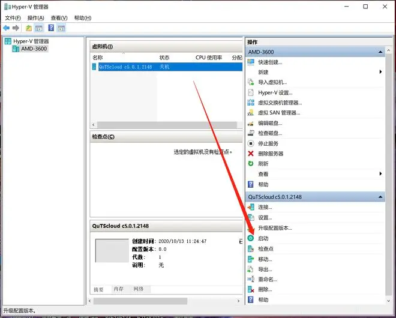Click 删除 VM action icon
Screen dimensions: 396x318
click(x=251, y=289)
